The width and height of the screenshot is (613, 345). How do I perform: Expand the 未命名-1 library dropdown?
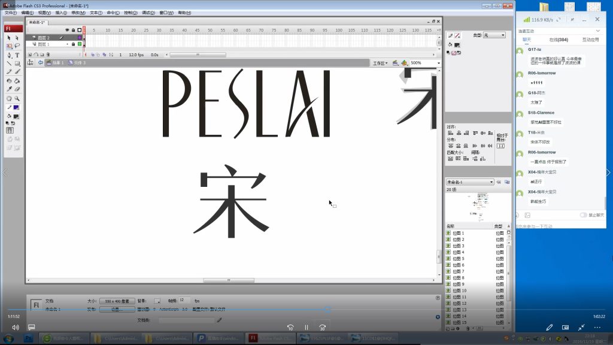pos(491,182)
